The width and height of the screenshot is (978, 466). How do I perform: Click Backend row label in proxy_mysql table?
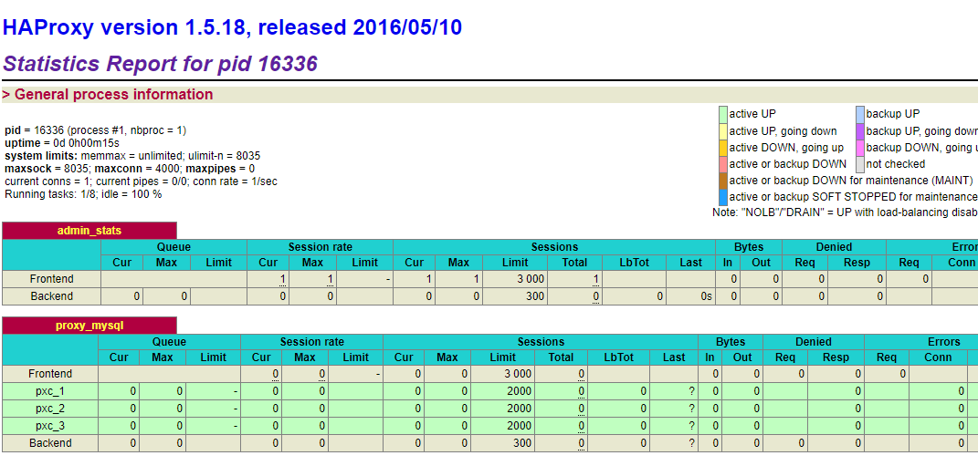(50, 443)
